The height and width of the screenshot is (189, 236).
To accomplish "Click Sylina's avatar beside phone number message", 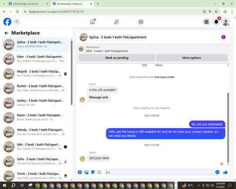I will (82, 159).
